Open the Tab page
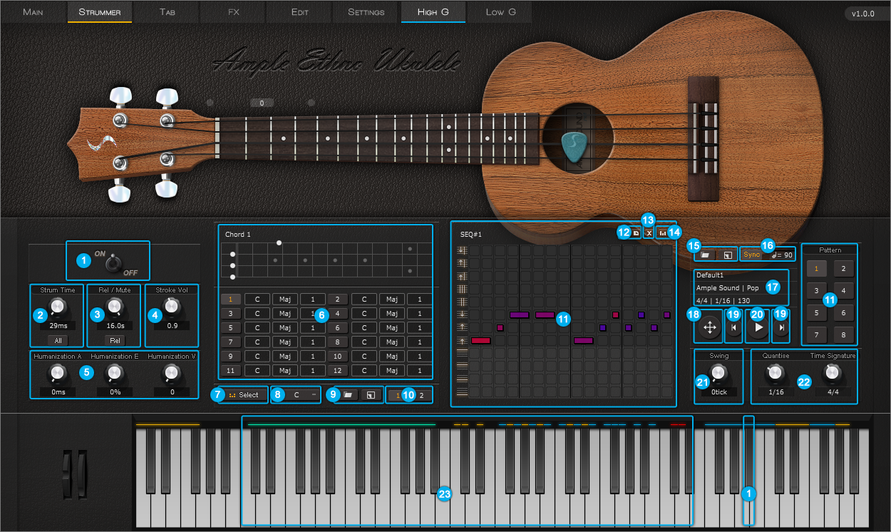 pyautogui.click(x=166, y=12)
